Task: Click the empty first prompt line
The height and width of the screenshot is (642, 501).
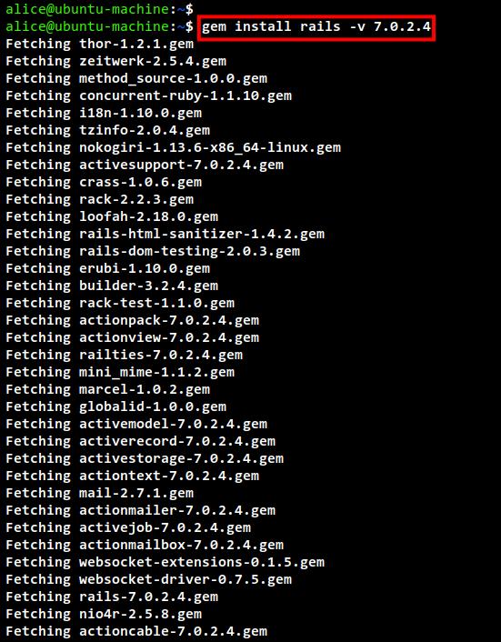Action: 99,9
